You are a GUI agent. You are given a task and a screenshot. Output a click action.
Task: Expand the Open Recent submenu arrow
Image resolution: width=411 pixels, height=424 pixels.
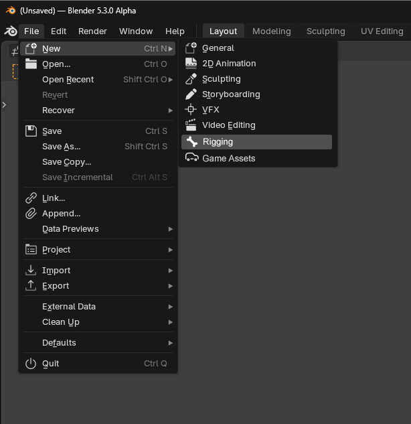click(x=171, y=80)
